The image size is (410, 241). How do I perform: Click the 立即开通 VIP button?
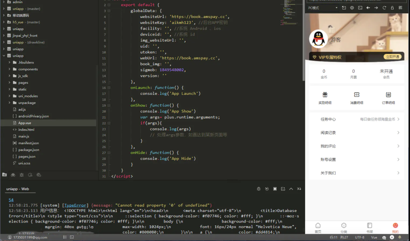(392, 57)
